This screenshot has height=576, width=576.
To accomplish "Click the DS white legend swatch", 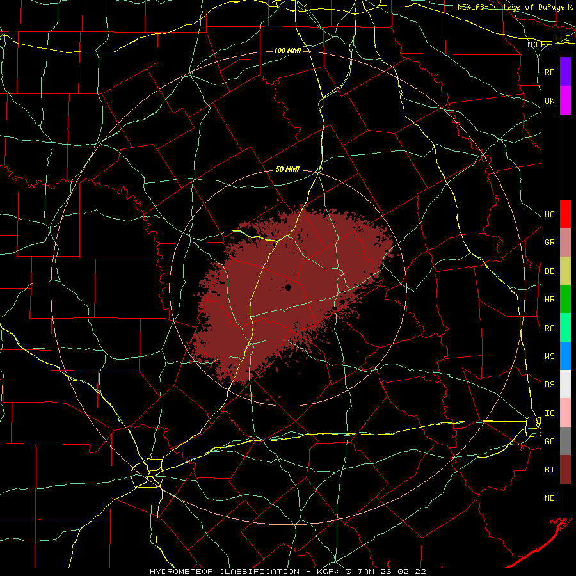I will (x=565, y=384).
